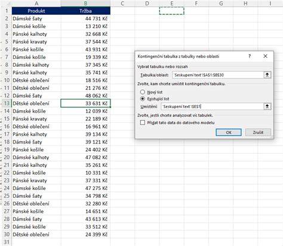Select cell with 16 961 Kč

pyautogui.click(x=85, y=126)
